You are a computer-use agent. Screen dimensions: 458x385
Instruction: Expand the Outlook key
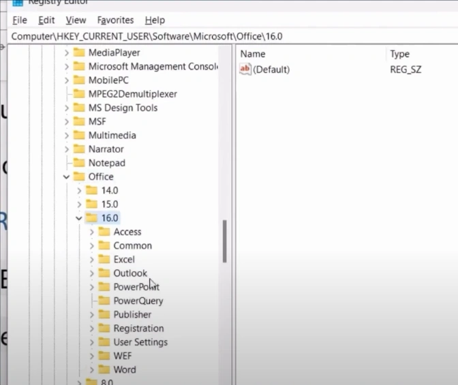pyautogui.click(x=92, y=273)
